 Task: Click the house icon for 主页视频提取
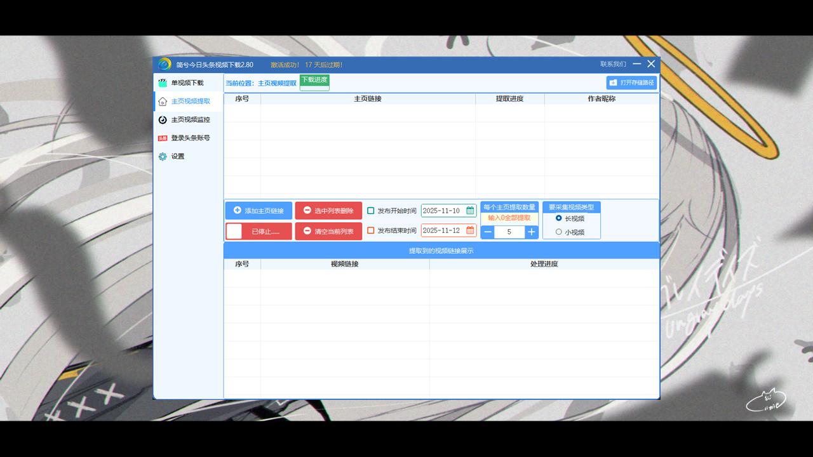click(163, 102)
